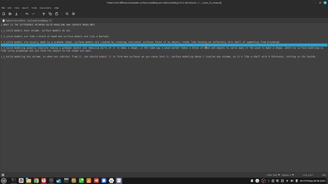Click the volume icon in system tray

coord(292,181)
